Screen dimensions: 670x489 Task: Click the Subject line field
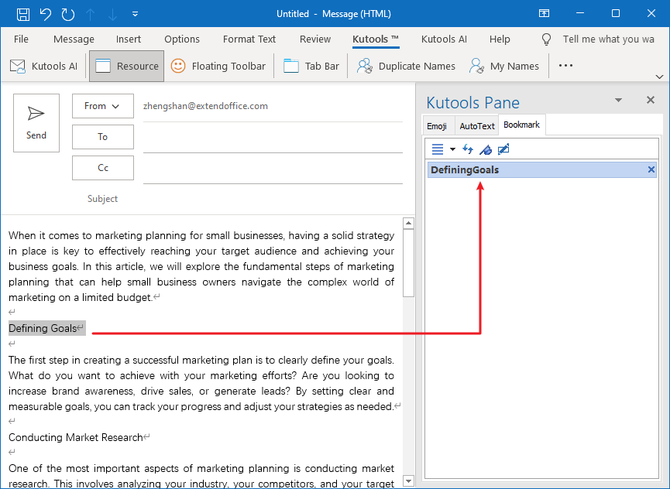273,199
